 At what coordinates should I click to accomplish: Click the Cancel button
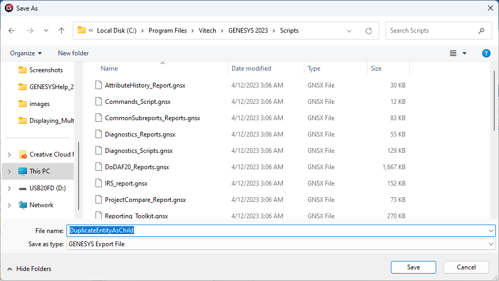pos(466,267)
